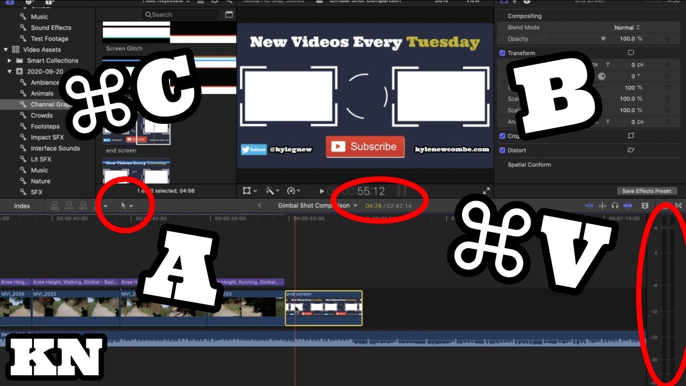Toggle audio skimming waveform icon
686x386 pixels.
(x=602, y=205)
